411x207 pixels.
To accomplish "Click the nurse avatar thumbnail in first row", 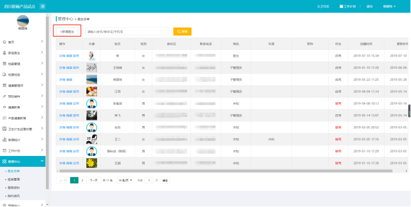I will pyautogui.click(x=92, y=56).
